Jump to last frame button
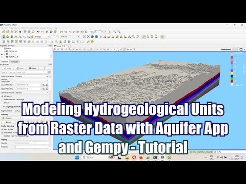The height and width of the screenshot is (184, 246). 82,32
